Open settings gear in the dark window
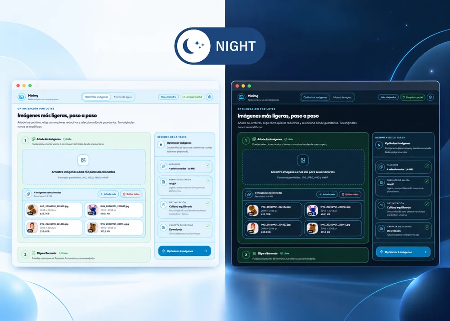 [x=430, y=98]
